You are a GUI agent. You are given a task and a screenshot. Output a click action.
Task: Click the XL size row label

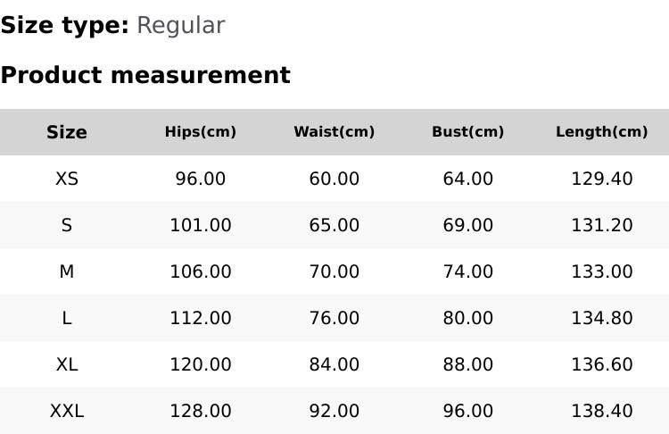coord(67,364)
